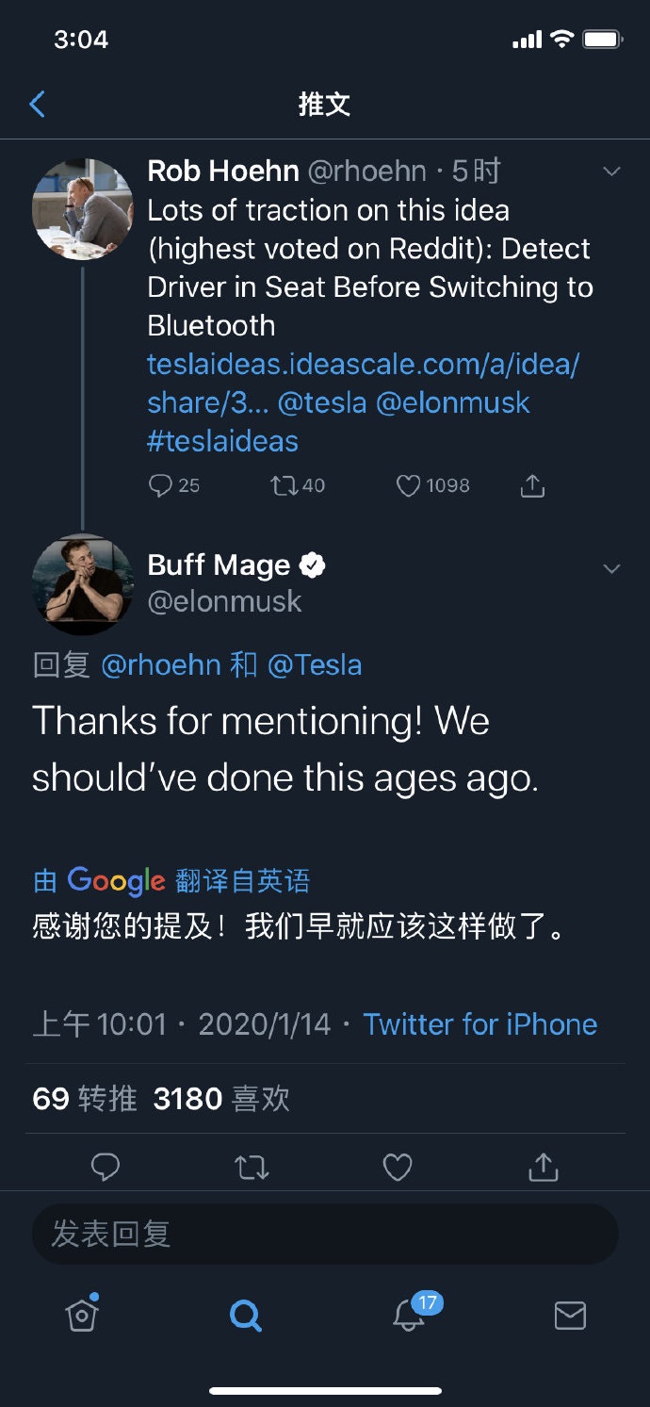
Task: Share the Buff Mage tweet
Action: click(544, 1168)
